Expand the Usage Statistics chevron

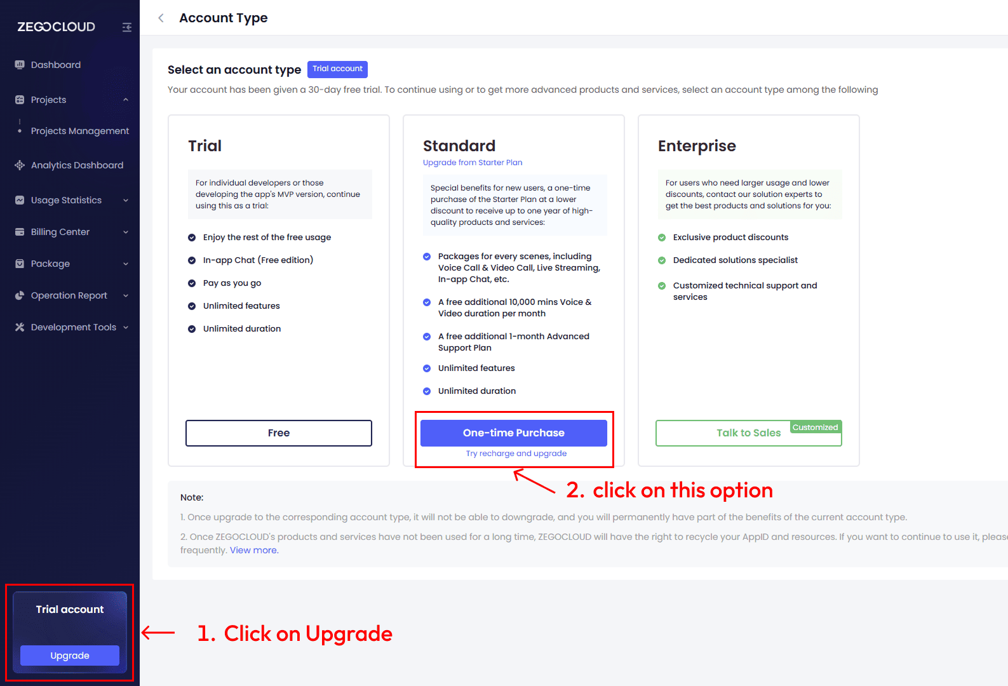pyautogui.click(x=126, y=200)
